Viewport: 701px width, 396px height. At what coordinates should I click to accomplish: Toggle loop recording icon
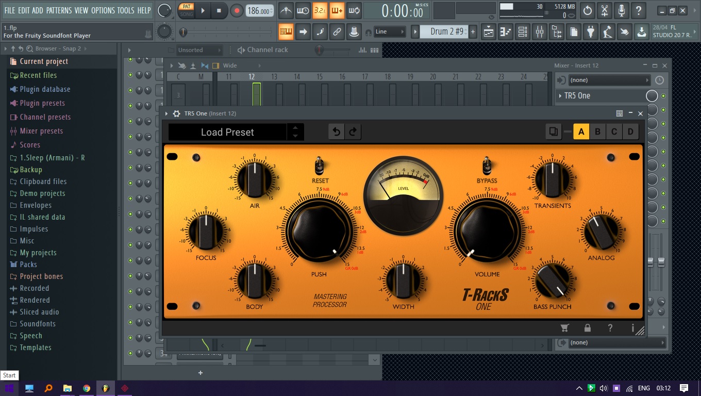354,10
